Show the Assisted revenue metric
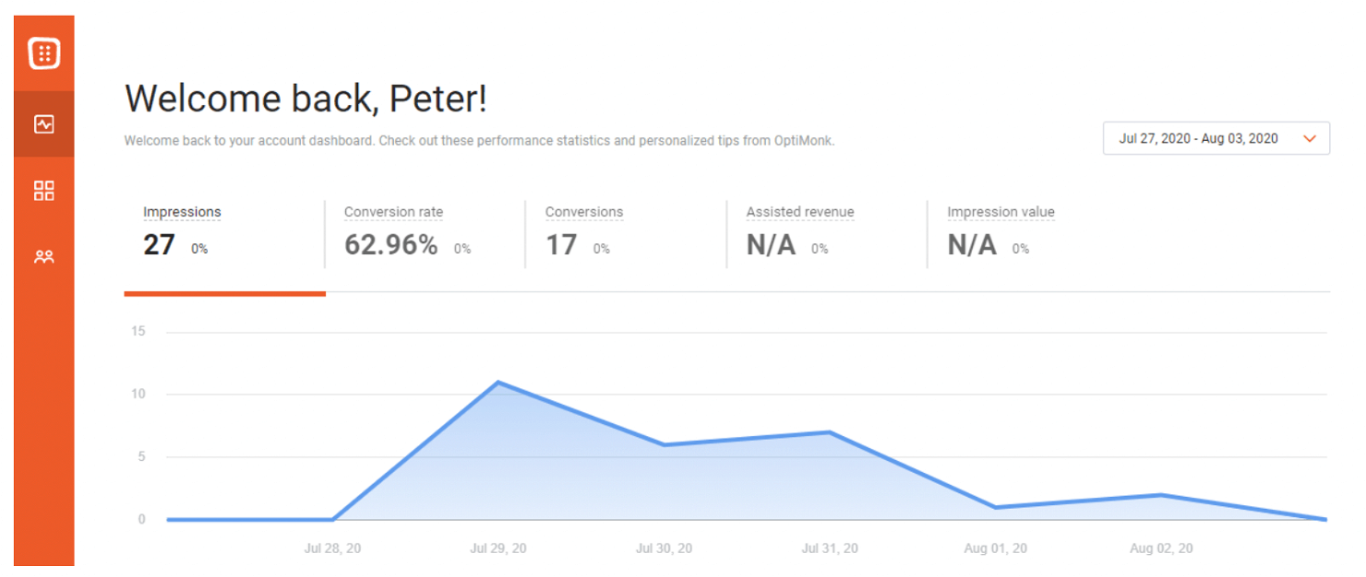This screenshot has height=577, width=1366. pos(800,212)
